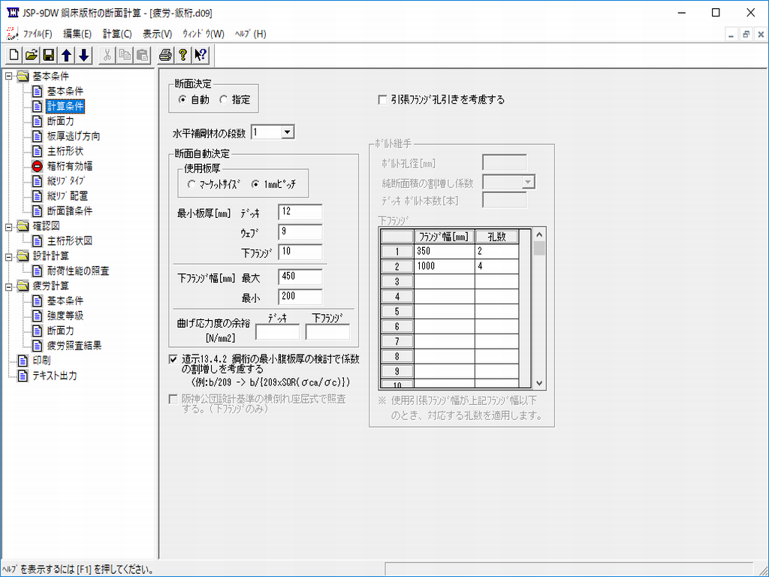Viewport: 769px width, 577px height.
Task: Select the 指定 radio button
Action: click(x=223, y=100)
